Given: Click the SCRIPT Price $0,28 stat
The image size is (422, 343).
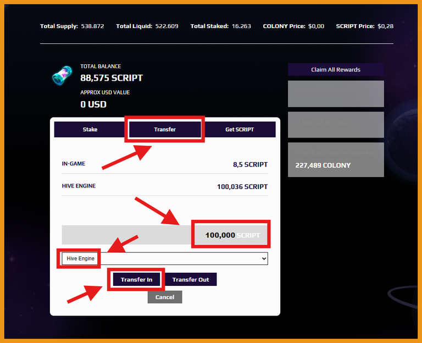Looking at the screenshot, I should tap(365, 26).
